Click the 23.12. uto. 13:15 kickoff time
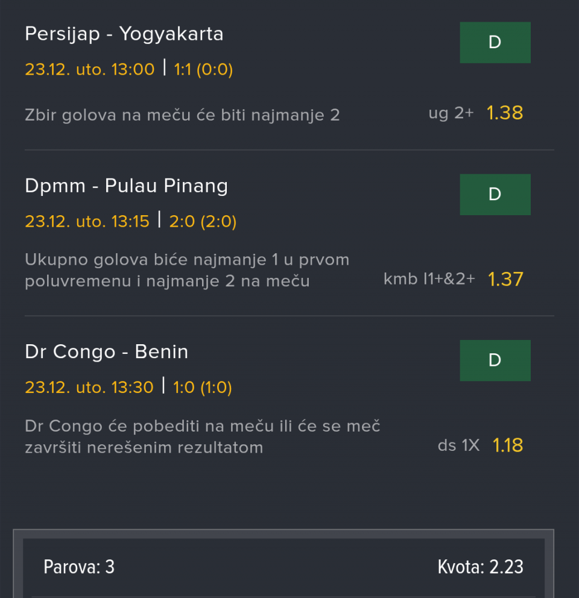The height and width of the screenshot is (598, 579). click(87, 222)
